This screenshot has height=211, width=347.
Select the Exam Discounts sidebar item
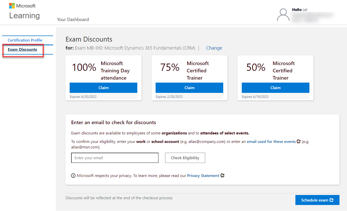pos(22,49)
